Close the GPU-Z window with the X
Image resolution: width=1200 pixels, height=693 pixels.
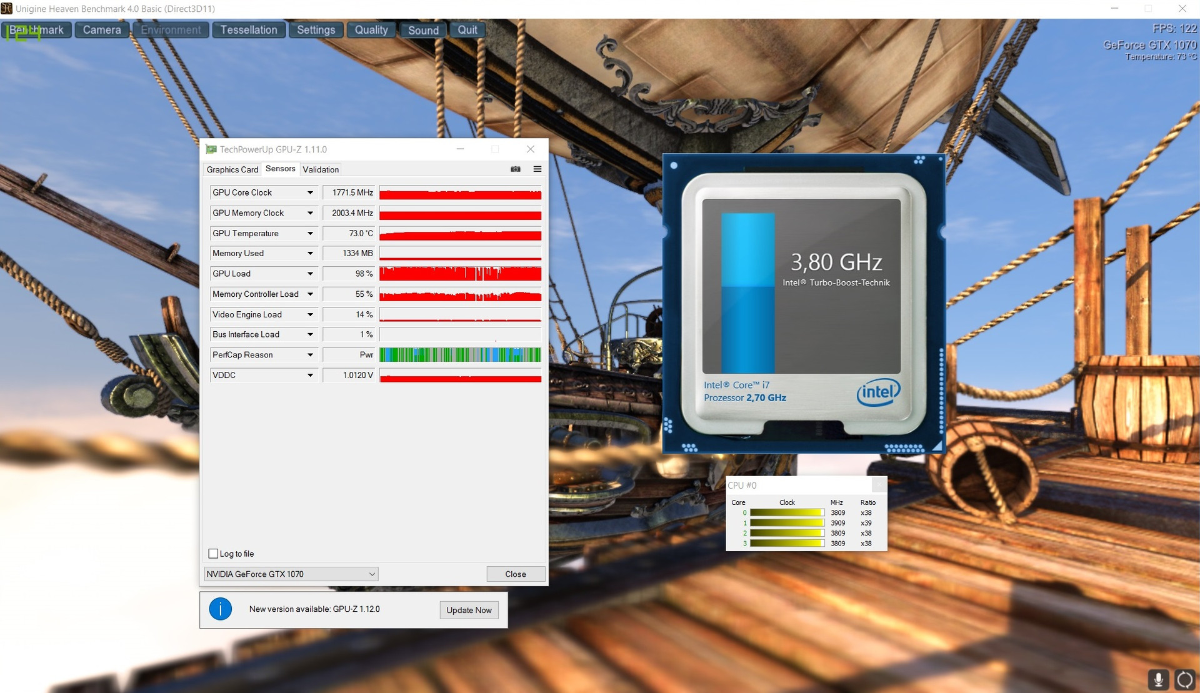pos(531,149)
